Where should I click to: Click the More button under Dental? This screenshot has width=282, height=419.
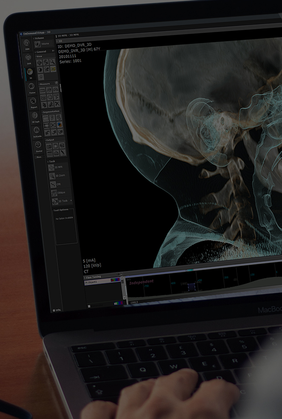tap(39, 157)
